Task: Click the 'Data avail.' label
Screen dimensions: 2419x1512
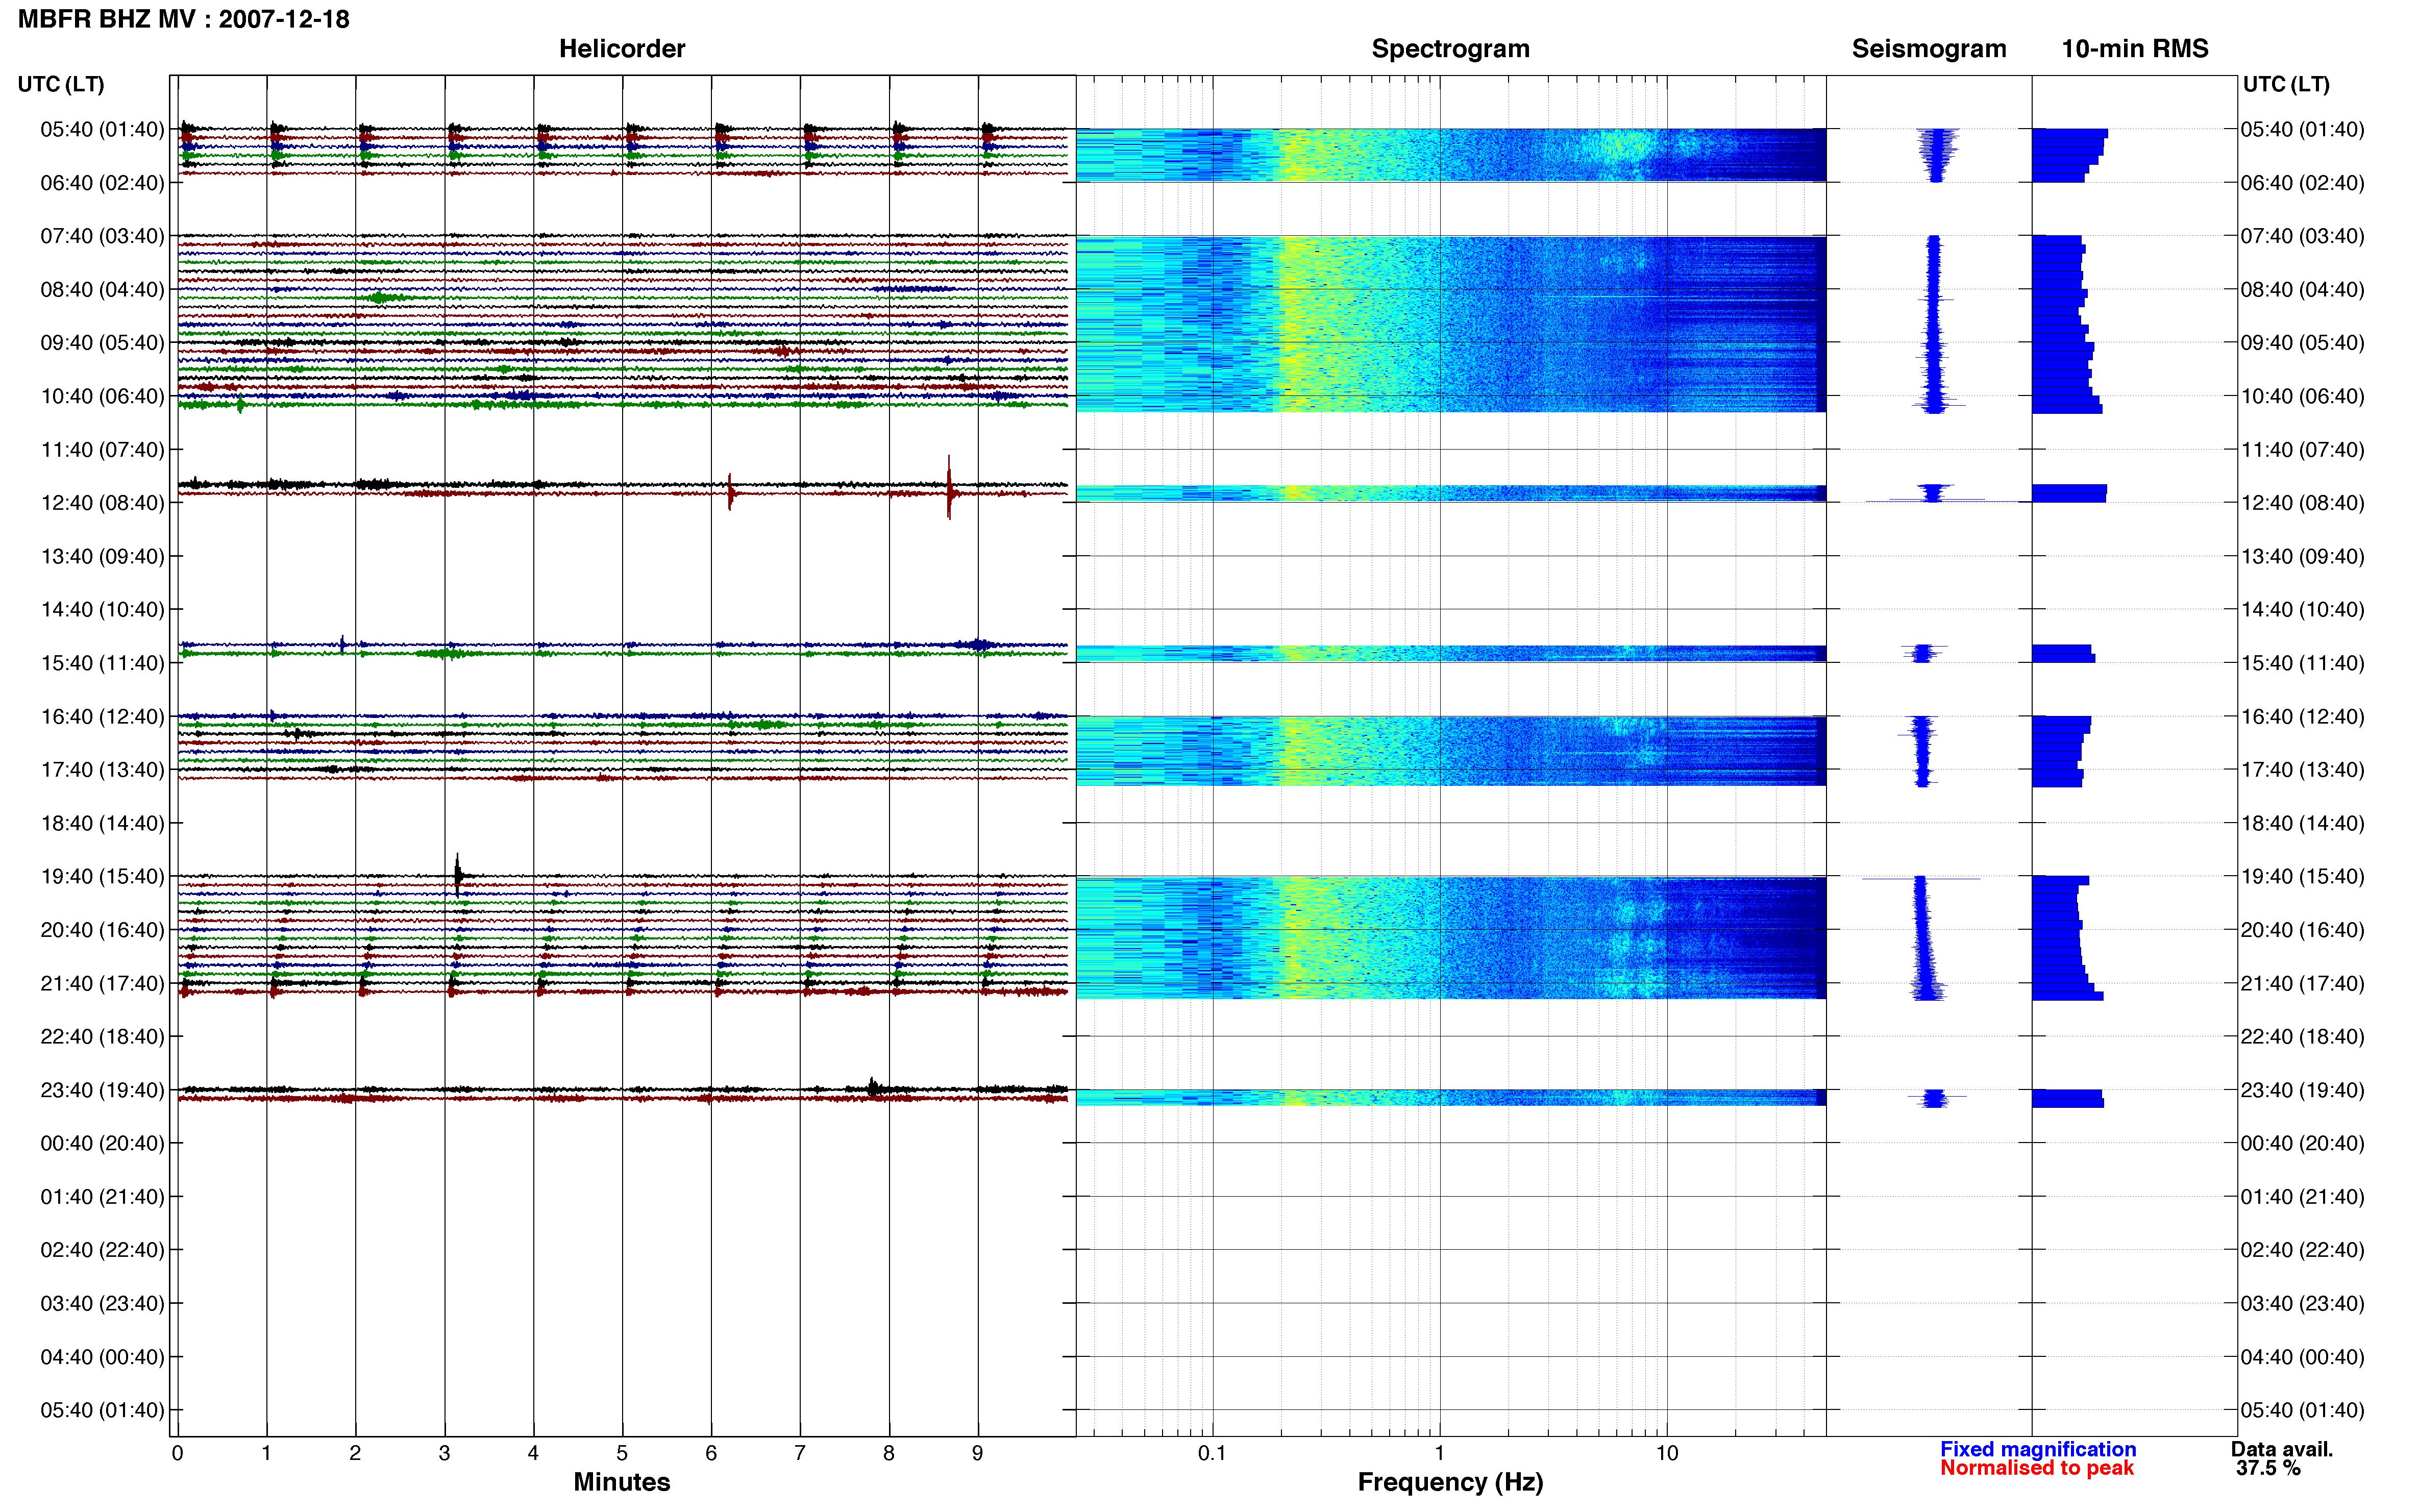Action: [2281, 1449]
